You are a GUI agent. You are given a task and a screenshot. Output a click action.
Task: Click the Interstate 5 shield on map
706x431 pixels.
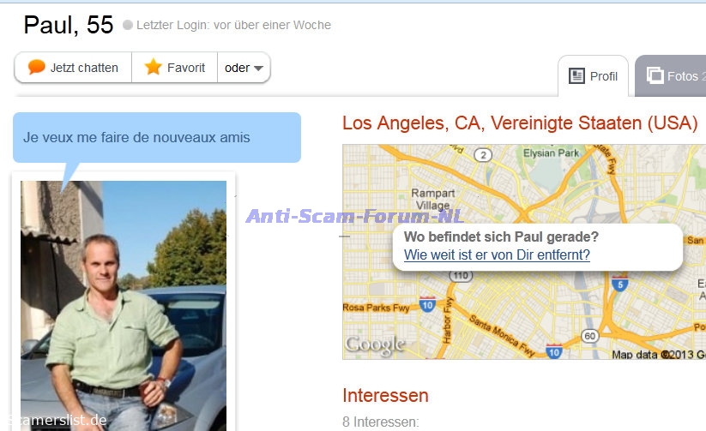coord(620,284)
